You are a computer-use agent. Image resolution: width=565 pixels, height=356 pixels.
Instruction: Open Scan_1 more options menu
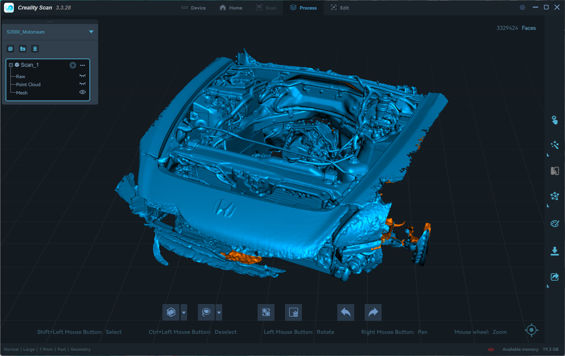(x=83, y=65)
